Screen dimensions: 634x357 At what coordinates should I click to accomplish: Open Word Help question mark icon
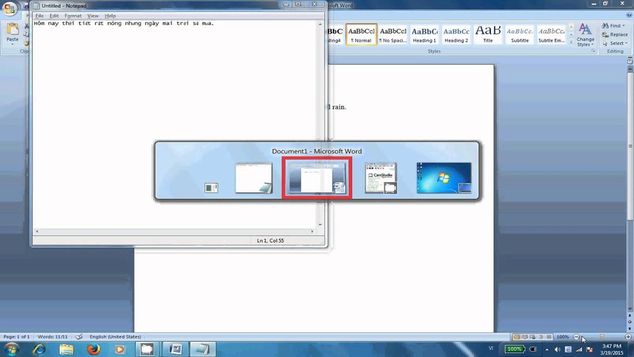pyautogui.click(x=629, y=16)
